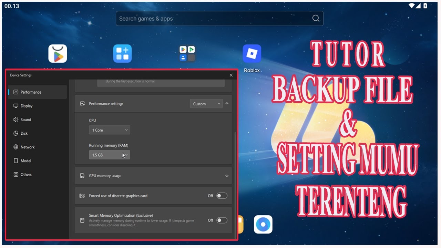Click the "Performance settings" heading text
The width and height of the screenshot is (441, 248).
[106, 104]
